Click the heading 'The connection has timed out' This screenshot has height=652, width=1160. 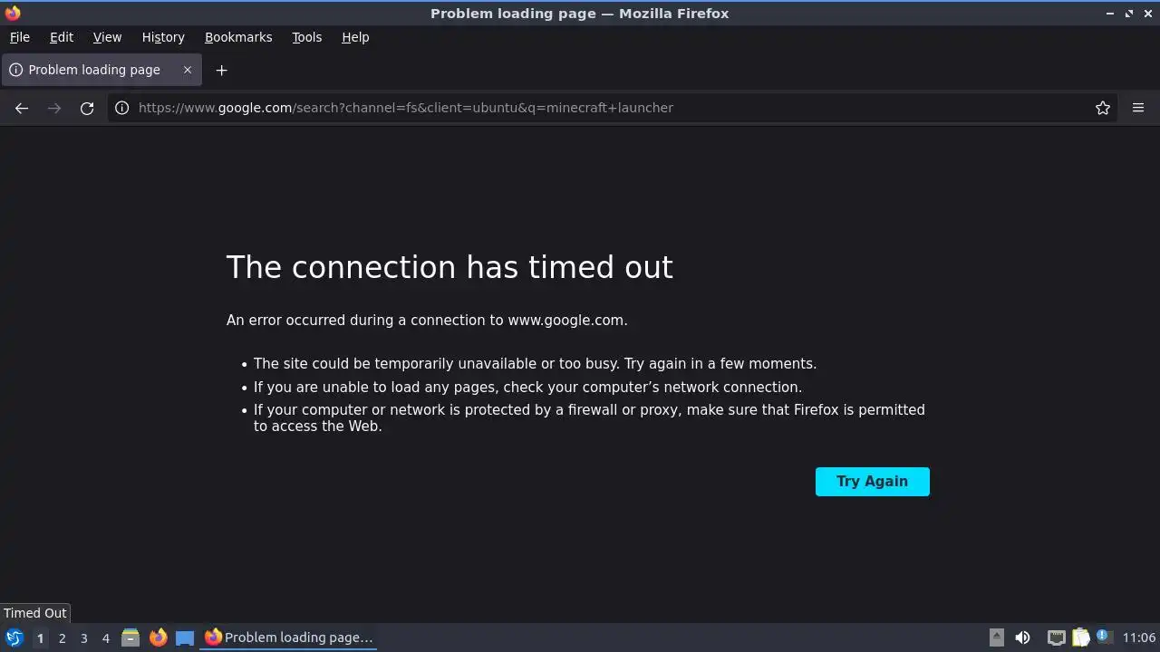click(449, 267)
